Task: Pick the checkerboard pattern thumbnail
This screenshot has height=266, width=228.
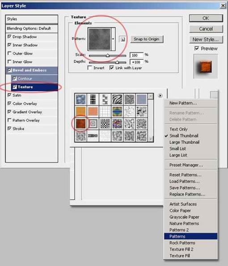Action: pos(105,123)
